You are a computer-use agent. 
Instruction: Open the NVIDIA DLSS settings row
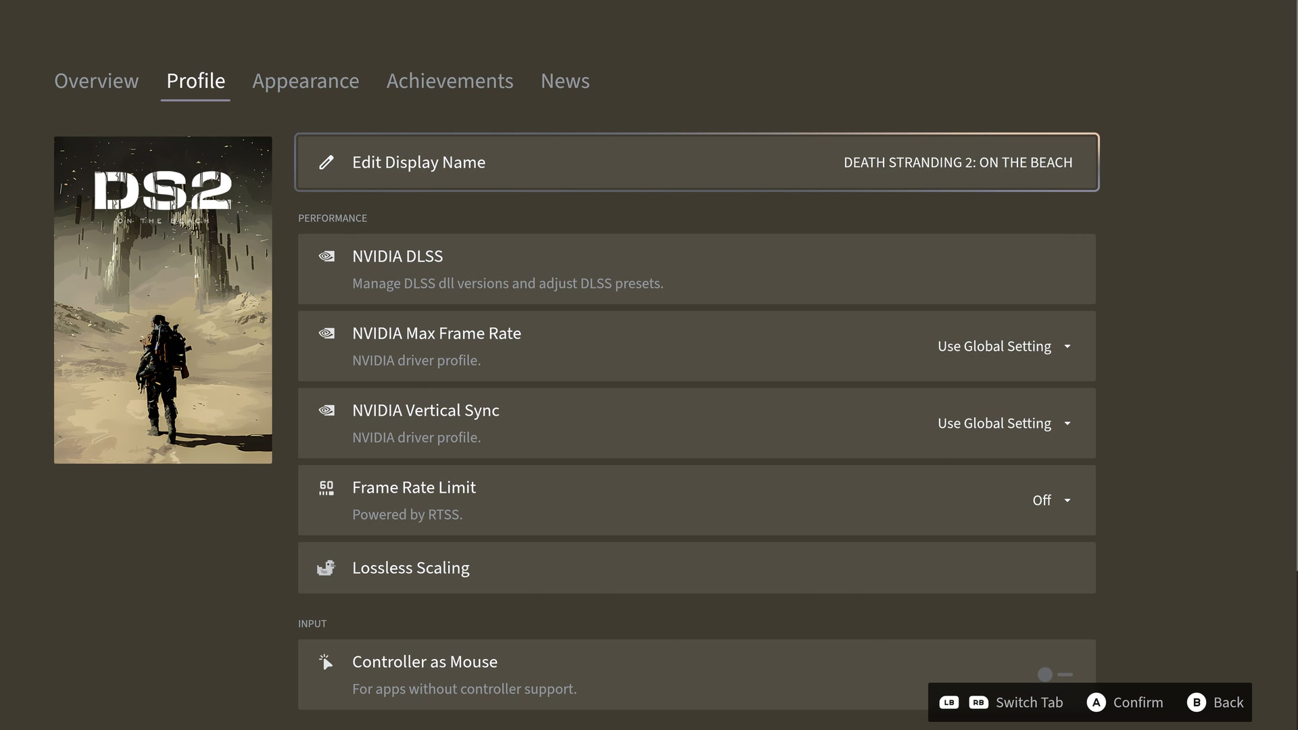click(697, 269)
